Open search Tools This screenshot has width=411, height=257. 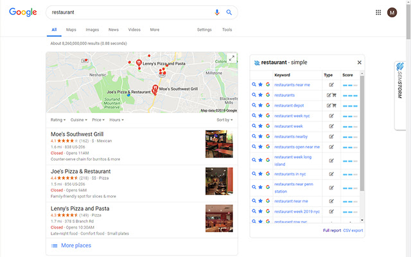point(227,30)
